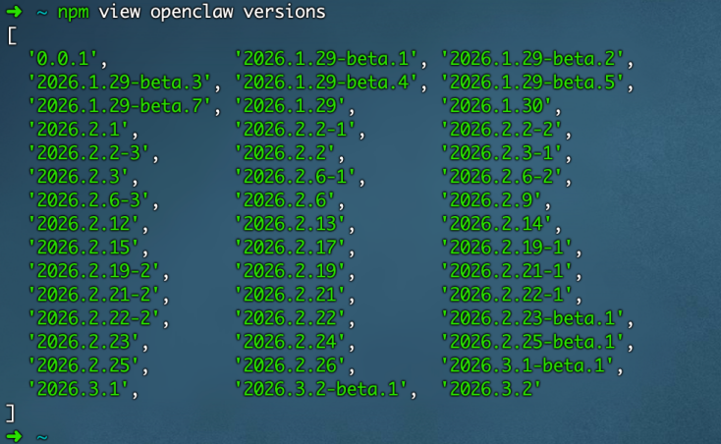Click version '2026.2.2-1'
The width and height of the screenshot is (721, 444).
pos(295,130)
